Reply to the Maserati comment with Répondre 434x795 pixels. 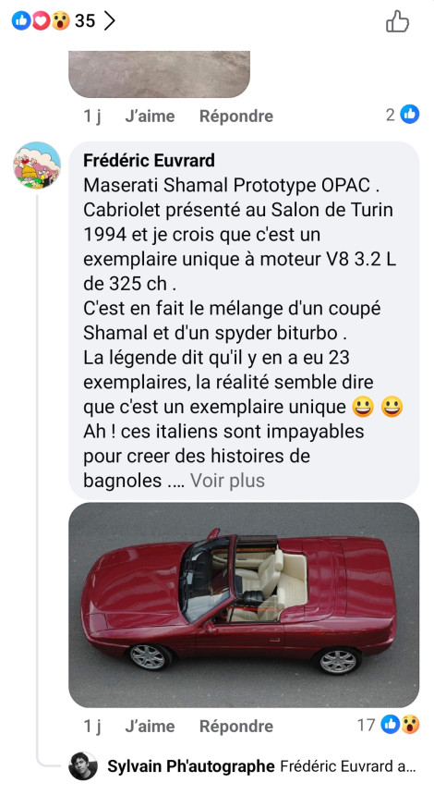pos(236,726)
